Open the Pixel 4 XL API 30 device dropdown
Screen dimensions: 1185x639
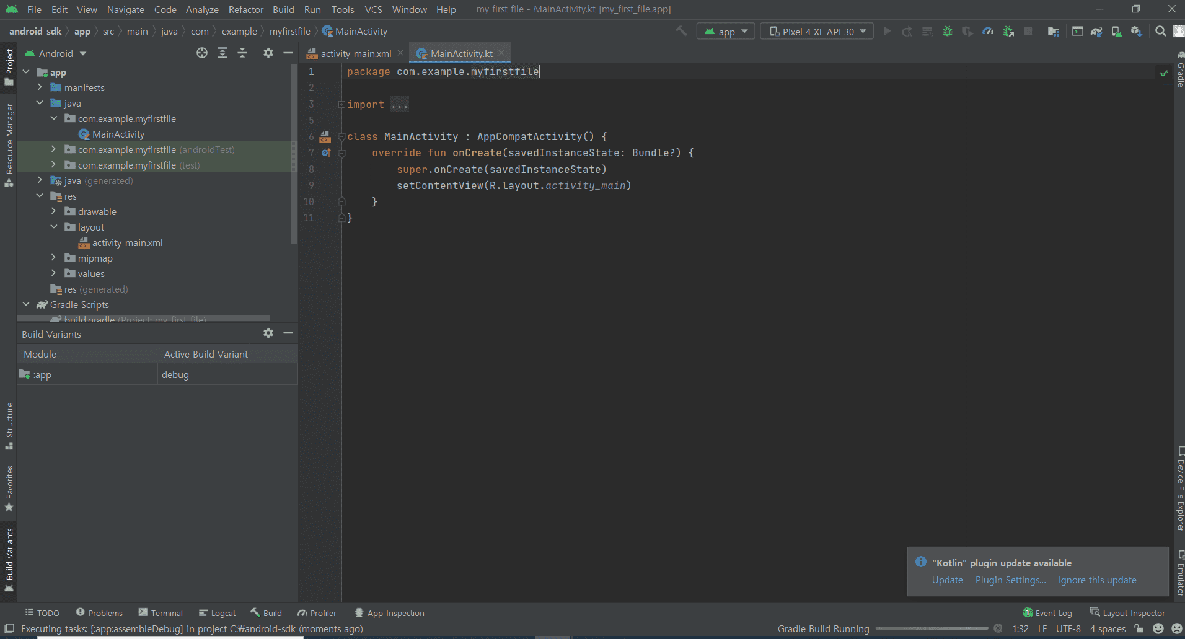pyautogui.click(x=816, y=32)
